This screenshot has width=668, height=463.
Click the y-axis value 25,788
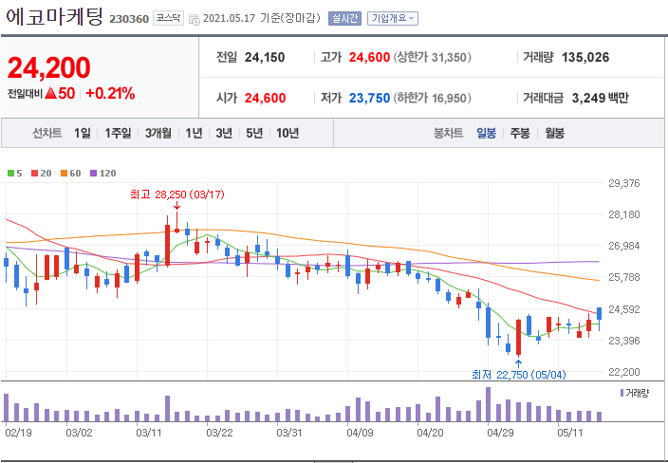pos(624,278)
